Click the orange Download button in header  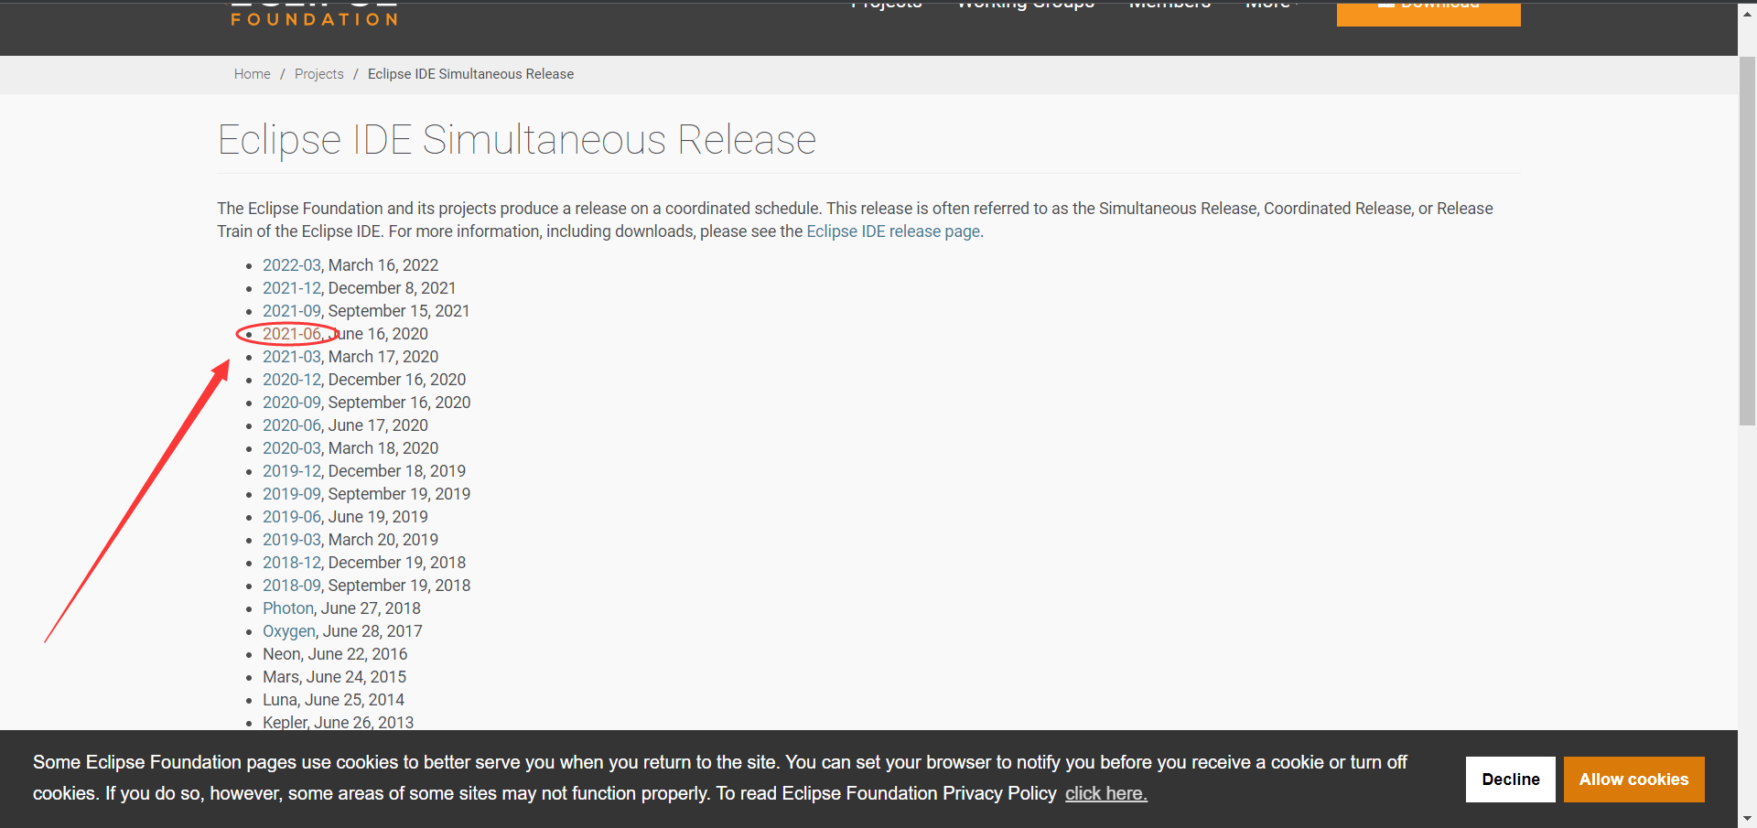click(1428, 13)
